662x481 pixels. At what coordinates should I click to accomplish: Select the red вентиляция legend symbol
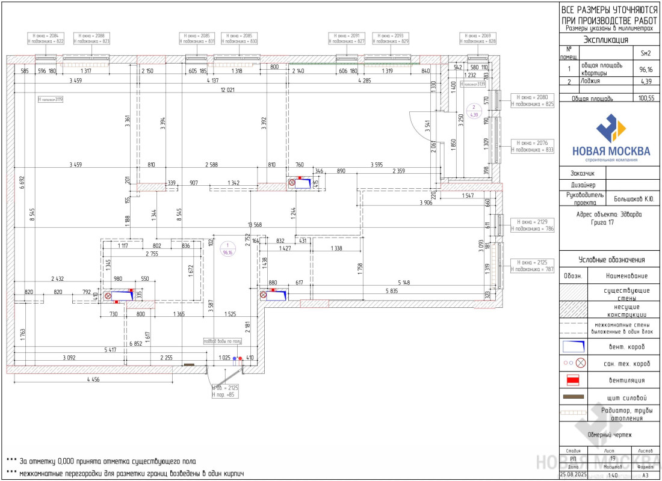(574, 380)
